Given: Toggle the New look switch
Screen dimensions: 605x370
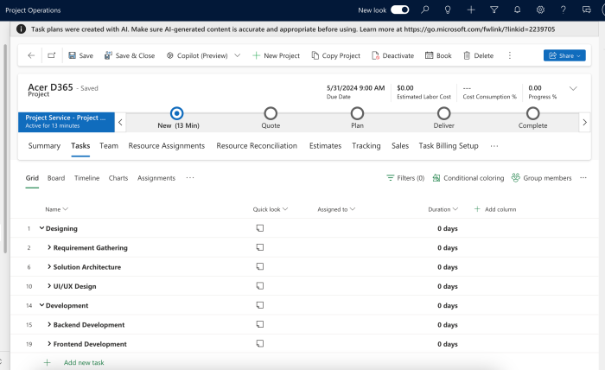Looking at the screenshot, I should point(399,10).
